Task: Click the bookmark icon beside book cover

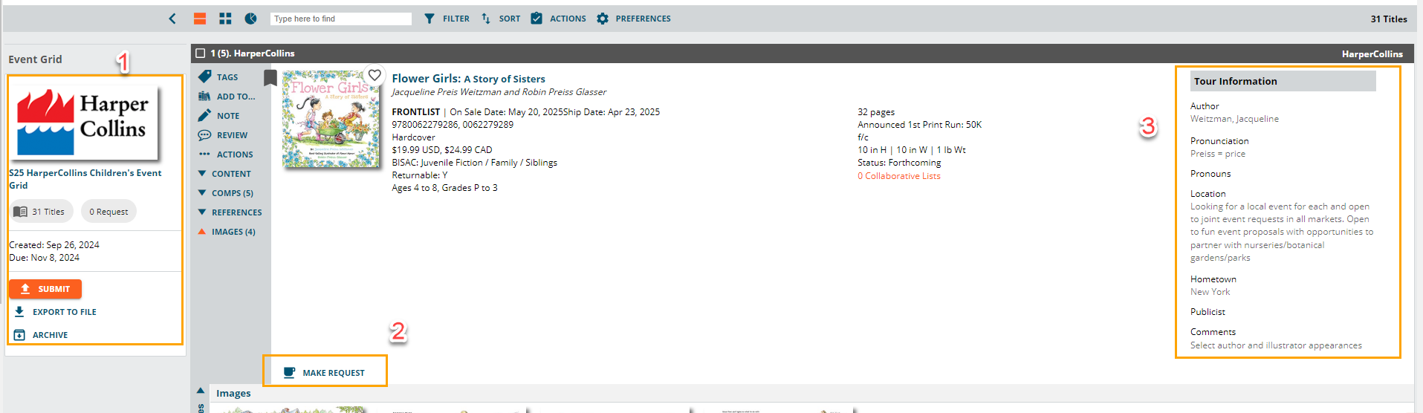Action: (x=270, y=78)
